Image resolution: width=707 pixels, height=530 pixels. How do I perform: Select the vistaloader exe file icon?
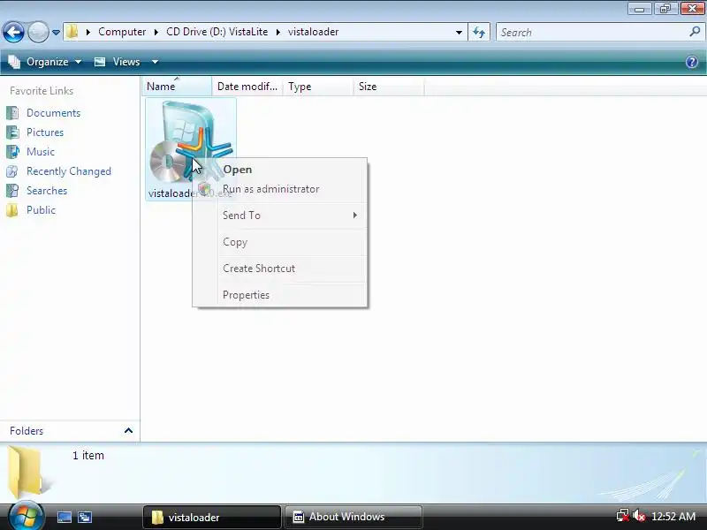191,142
